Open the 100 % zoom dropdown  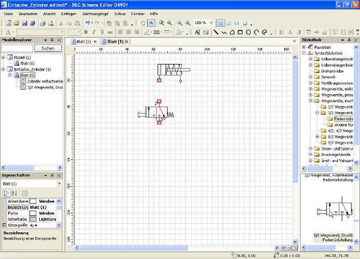tap(211, 23)
